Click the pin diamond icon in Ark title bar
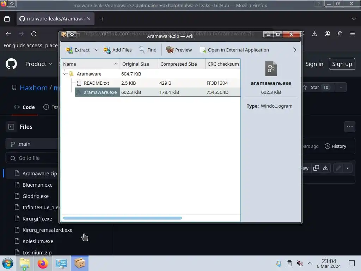 point(72,34)
